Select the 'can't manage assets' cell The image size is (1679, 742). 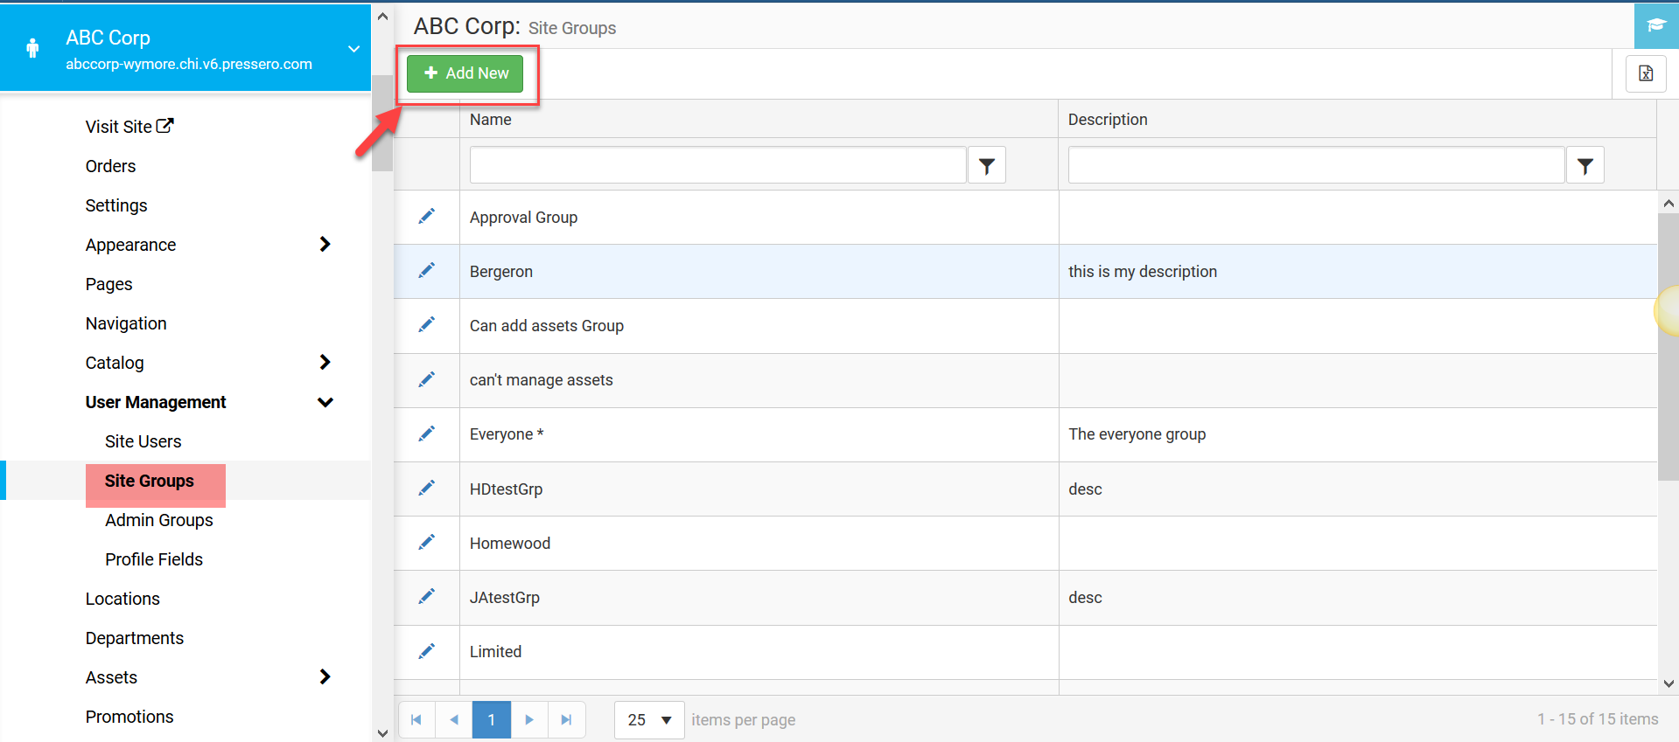(759, 380)
